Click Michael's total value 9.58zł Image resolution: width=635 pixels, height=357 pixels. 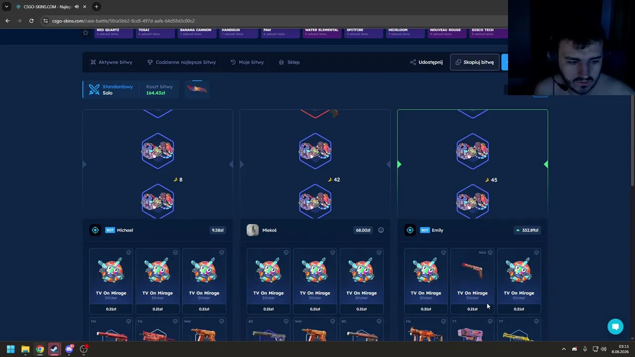pyautogui.click(x=217, y=230)
